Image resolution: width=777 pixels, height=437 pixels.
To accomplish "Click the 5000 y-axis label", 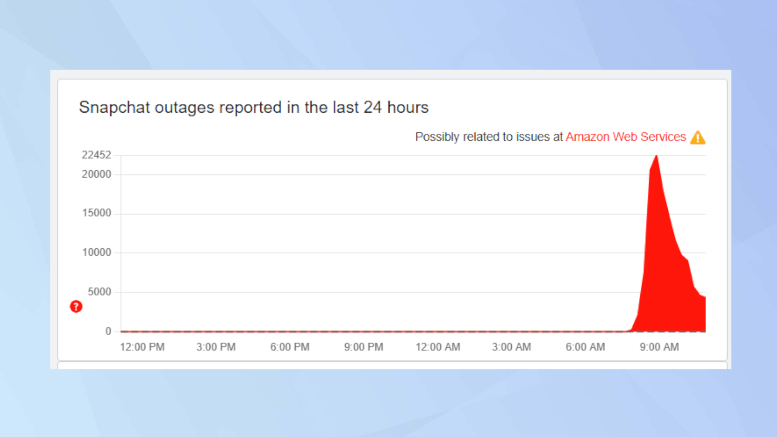I will (99, 292).
